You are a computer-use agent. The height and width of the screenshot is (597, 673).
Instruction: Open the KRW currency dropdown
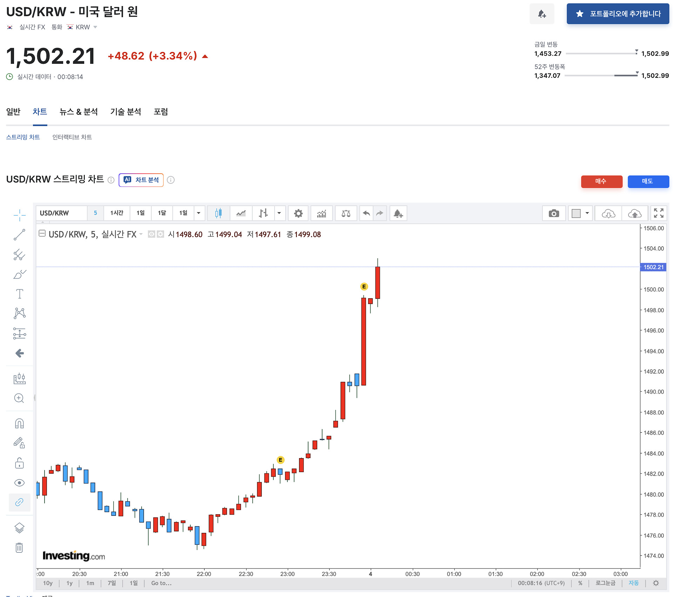click(95, 27)
